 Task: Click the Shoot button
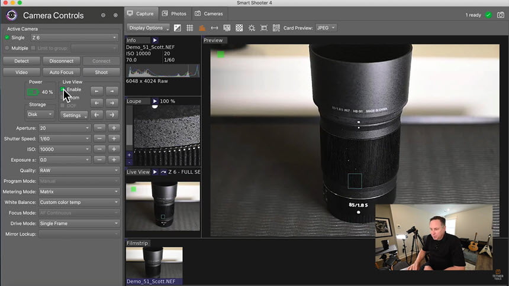[x=101, y=72]
